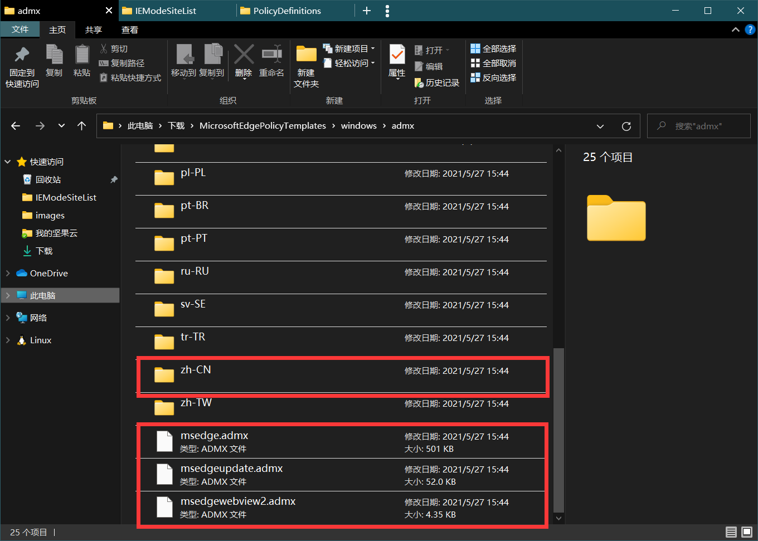The width and height of the screenshot is (758, 541).
Task: Click 下载 in the address breadcrumb
Action: click(176, 126)
